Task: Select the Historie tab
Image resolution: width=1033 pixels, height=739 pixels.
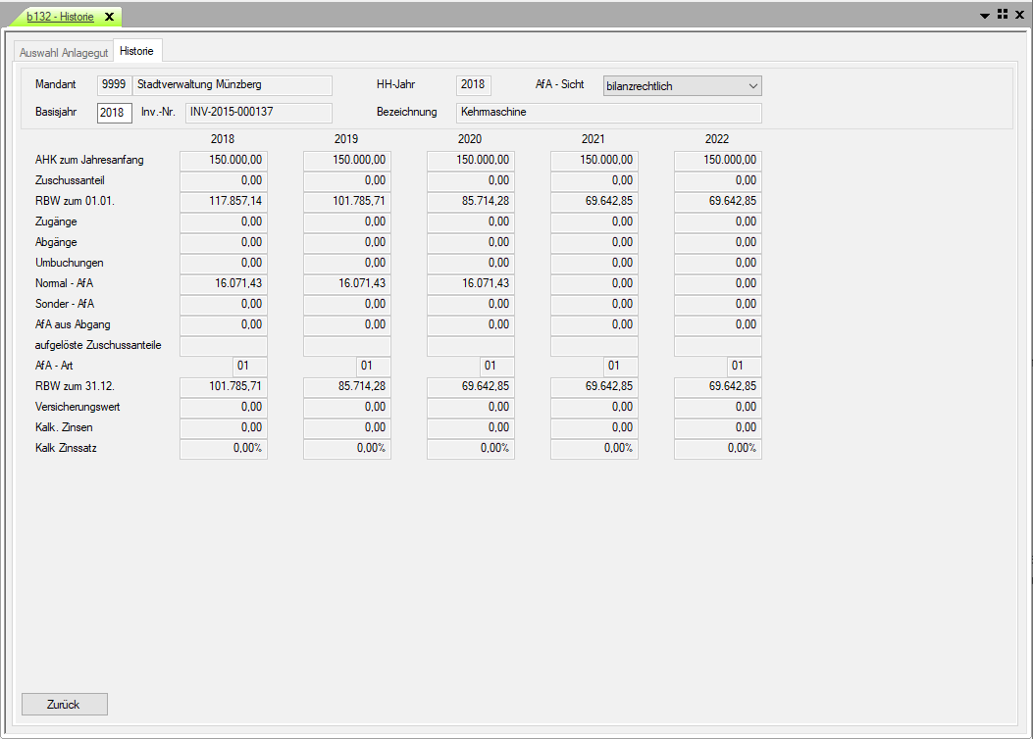Action: click(x=137, y=51)
